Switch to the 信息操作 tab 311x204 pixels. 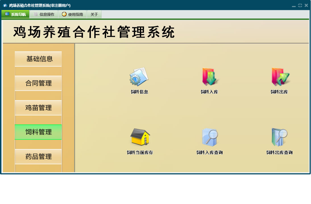click(44, 14)
